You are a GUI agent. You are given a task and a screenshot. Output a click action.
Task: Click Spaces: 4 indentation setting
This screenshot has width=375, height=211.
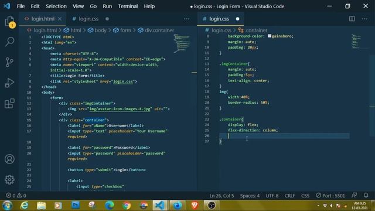[250, 195]
